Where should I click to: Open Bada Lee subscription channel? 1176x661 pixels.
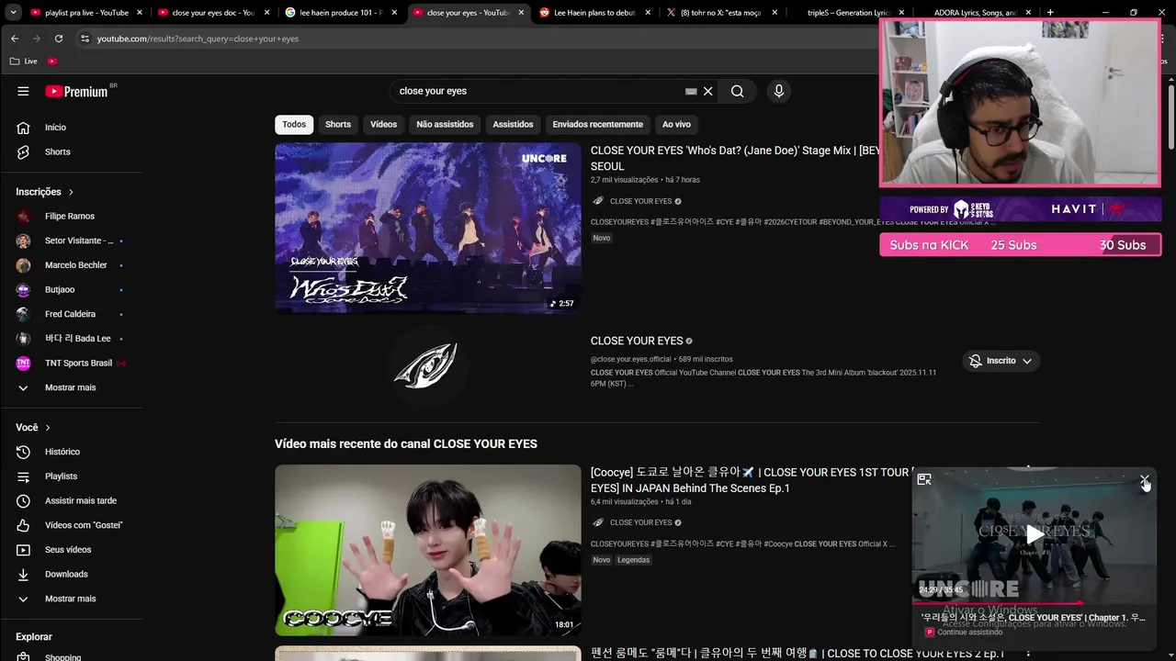(x=71, y=339)
